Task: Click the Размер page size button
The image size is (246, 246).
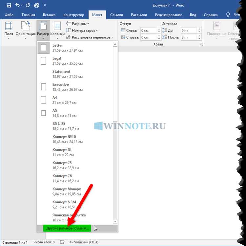Action: pyautogui.click(x=43, y=30)
